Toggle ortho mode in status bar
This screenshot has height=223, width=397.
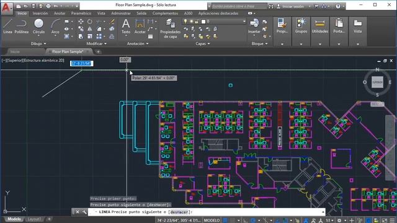246,221
